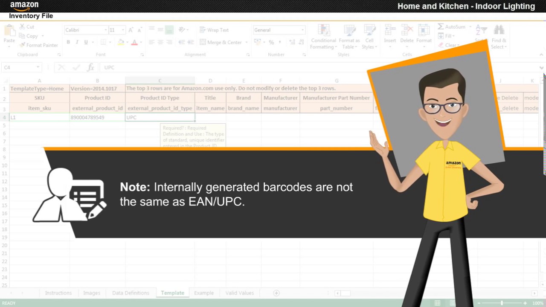Select Middle Align in Alignment group
The image size is (546, 307).
pos(160,30)
